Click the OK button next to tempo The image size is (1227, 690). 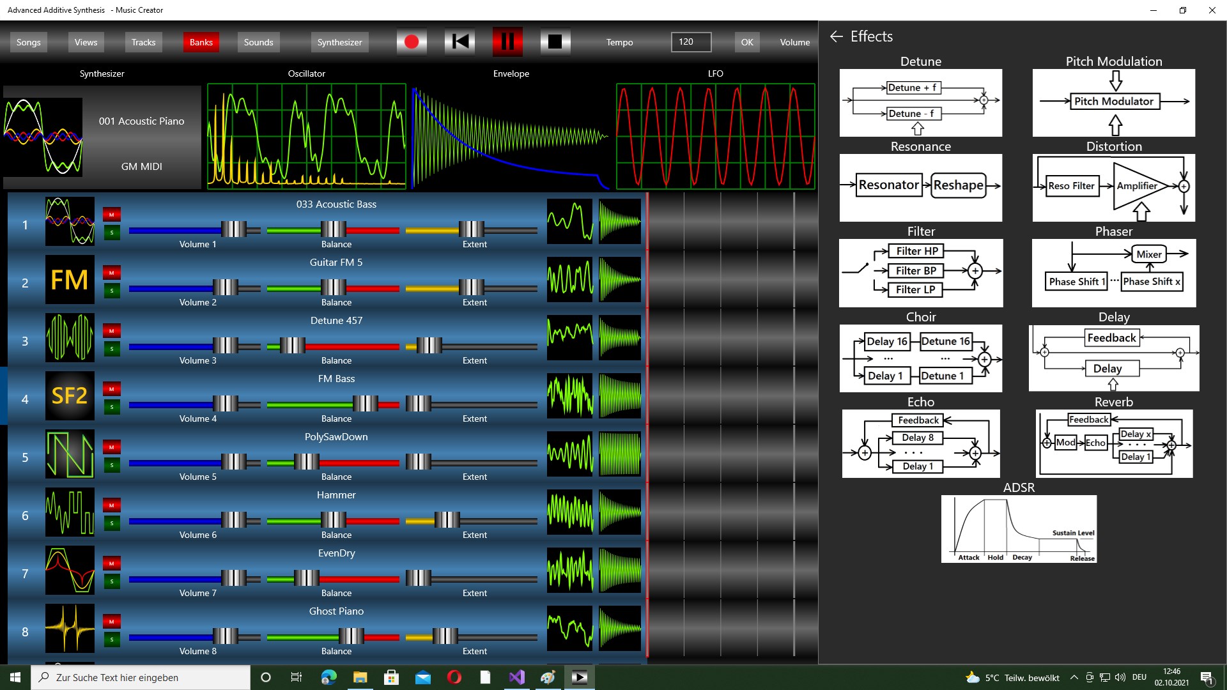click(x=746, y=42)
